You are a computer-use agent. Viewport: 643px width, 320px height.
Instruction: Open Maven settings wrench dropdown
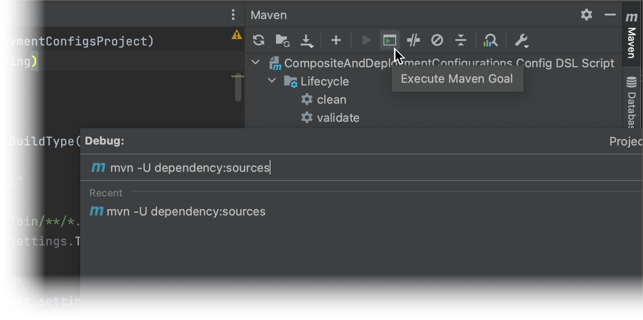(x=521, y=40)
